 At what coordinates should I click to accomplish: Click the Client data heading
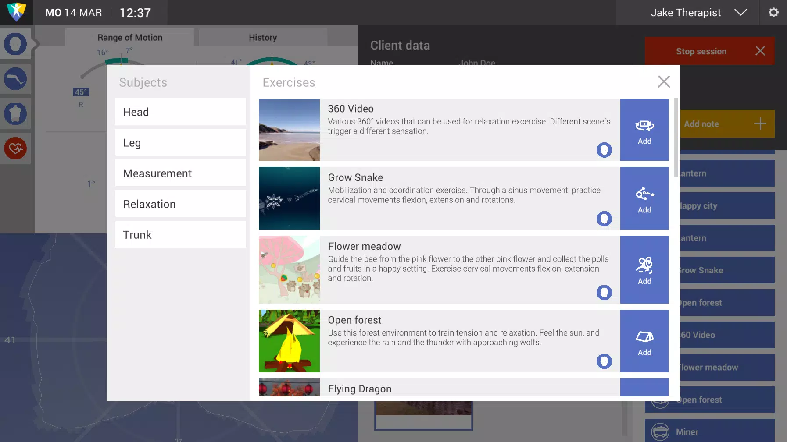pyautogui.click(x=400, y=46)
